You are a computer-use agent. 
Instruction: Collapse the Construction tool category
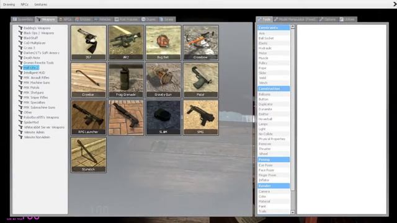(274, 89)
